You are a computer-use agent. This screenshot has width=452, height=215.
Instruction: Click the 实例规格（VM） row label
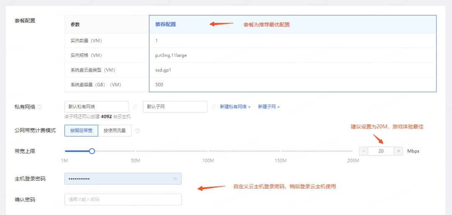(x=86, y=55)
